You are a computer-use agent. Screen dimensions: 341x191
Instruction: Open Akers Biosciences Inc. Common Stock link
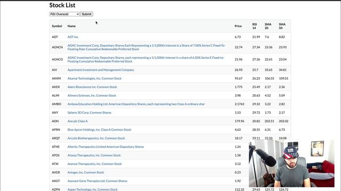point(92,87)
